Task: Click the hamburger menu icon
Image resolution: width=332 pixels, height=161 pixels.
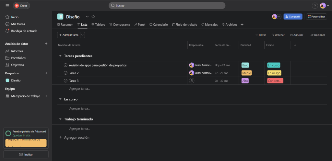Action: [7, 6]
